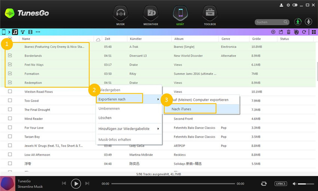Check the Tarzan Boy track checkbox

(x=10, y=137)
